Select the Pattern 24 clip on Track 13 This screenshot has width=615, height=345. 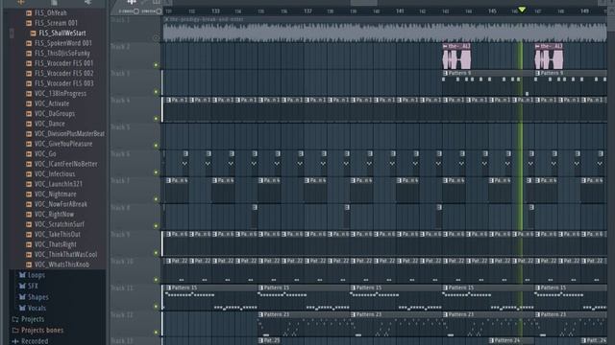pyautogui.click(x=511, y=341)
